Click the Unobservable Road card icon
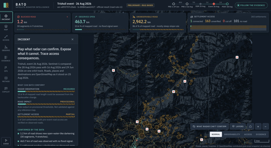Viewport: 271px width, 148px height. (x=134, y=17)
